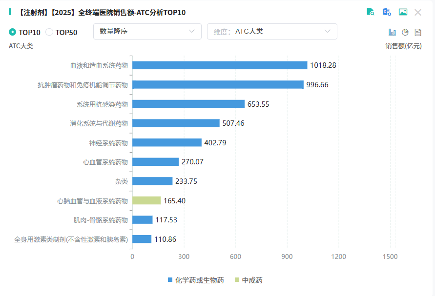The image size is (435, 296).
Task: Click the 销售额(亿元) unit label
Action: click(x=403, y=46)
